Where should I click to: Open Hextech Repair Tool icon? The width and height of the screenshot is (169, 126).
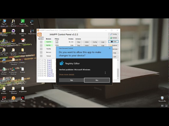pos(13,42)
